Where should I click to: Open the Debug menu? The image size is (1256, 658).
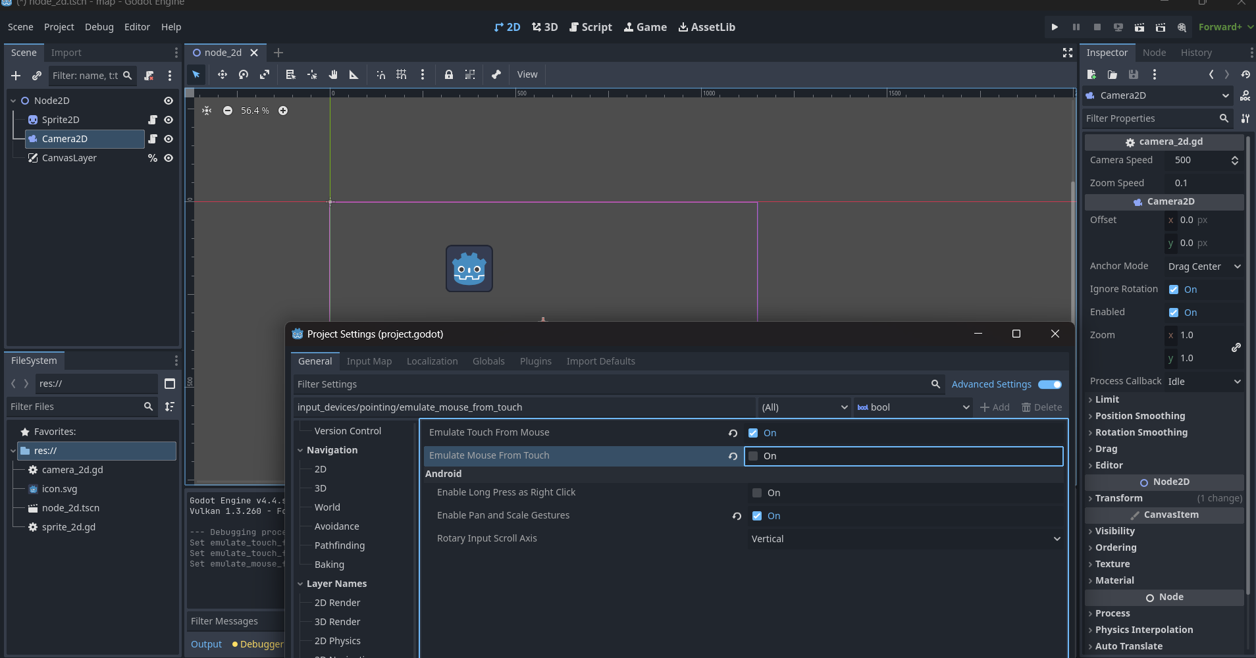[x=99, y=27]
